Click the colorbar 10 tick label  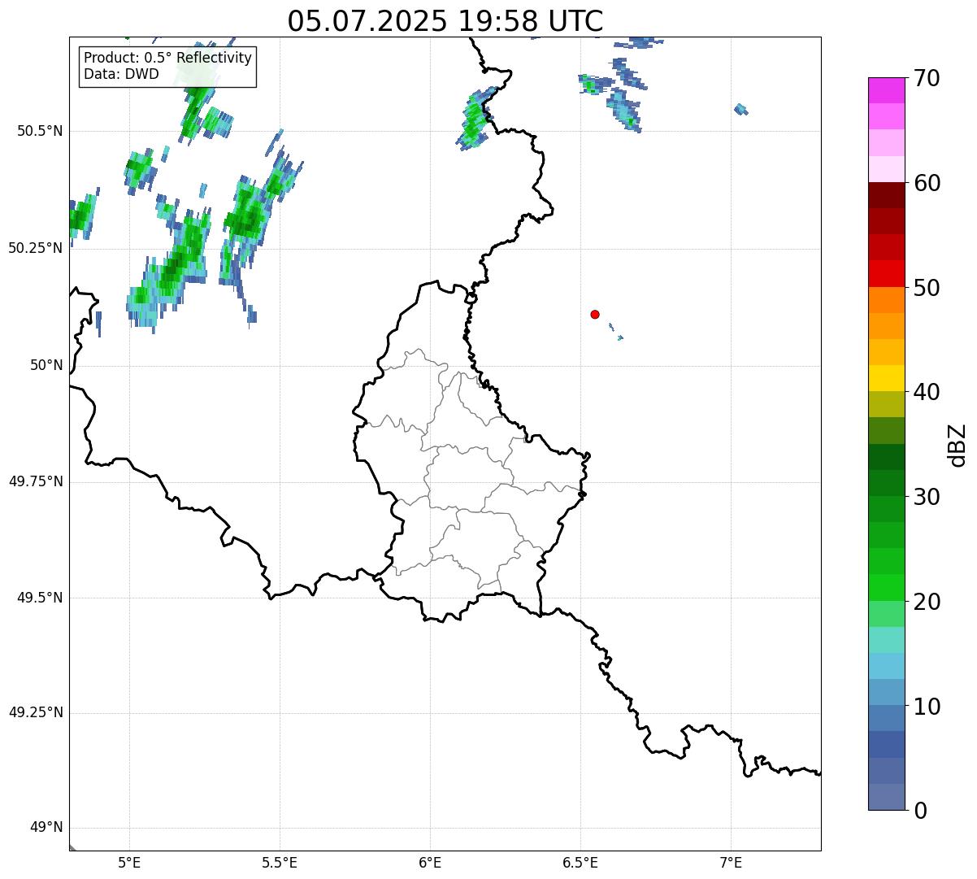point(927,707)
